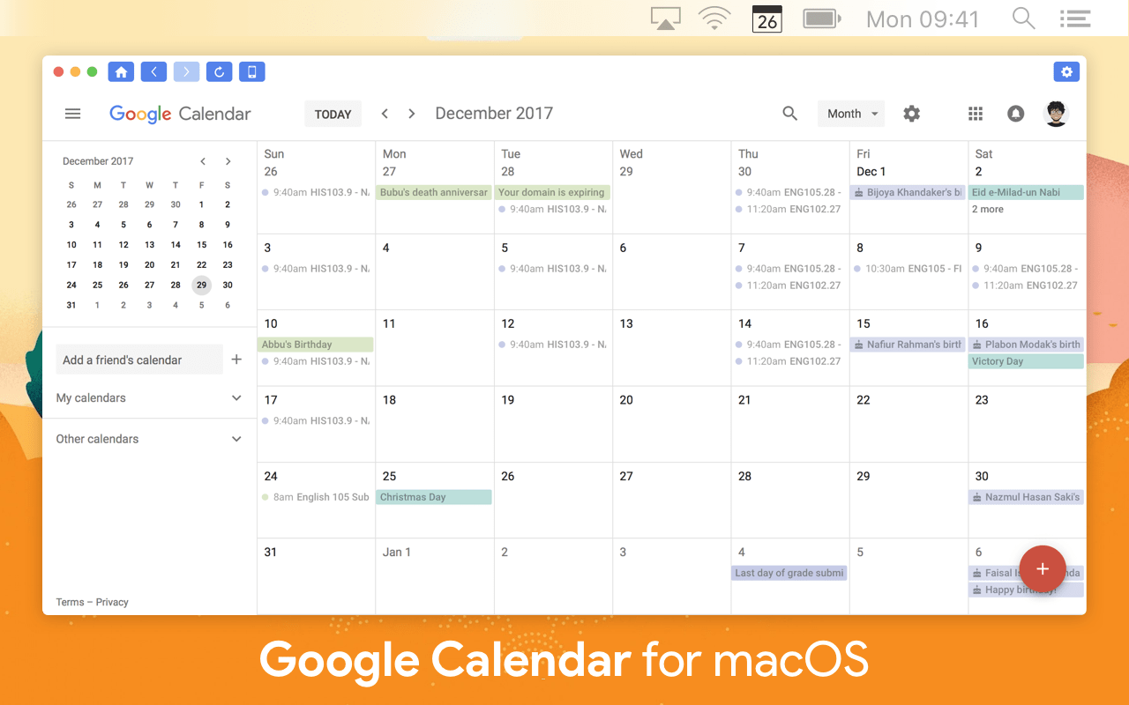Open the Terms link

[70, 602]
